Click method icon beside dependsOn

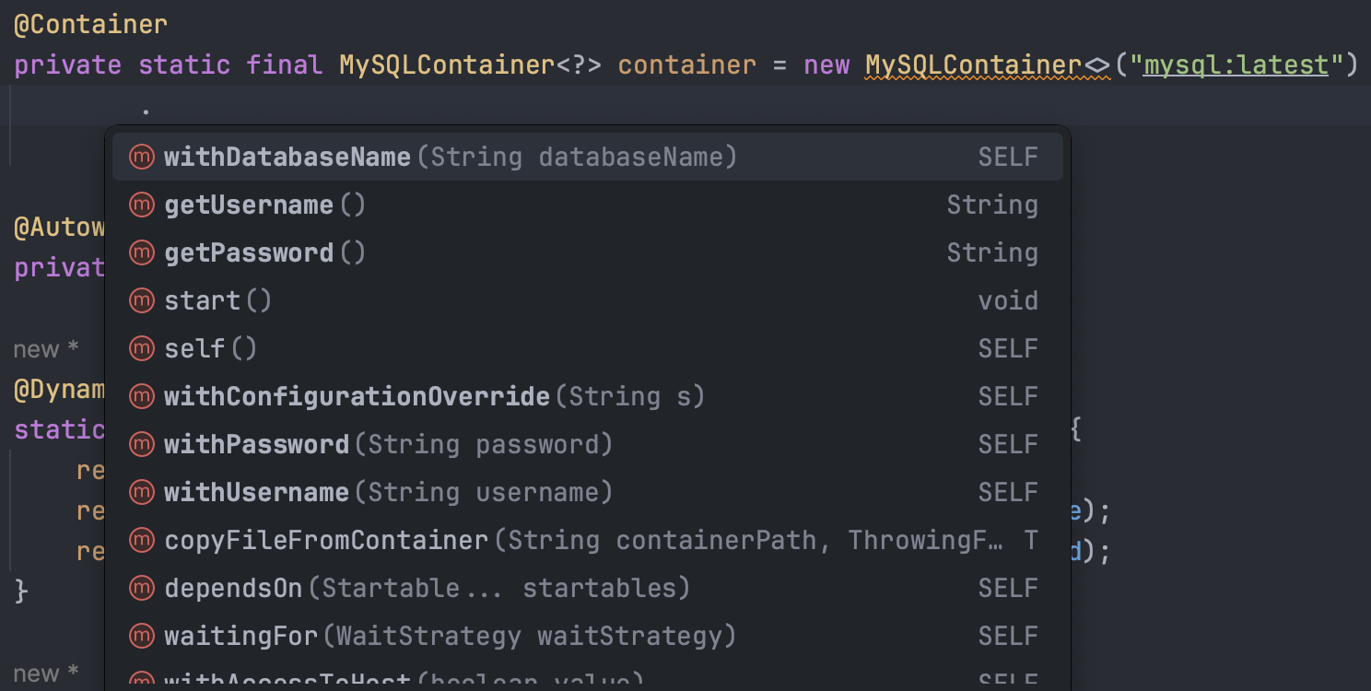[x=141, y=589]
